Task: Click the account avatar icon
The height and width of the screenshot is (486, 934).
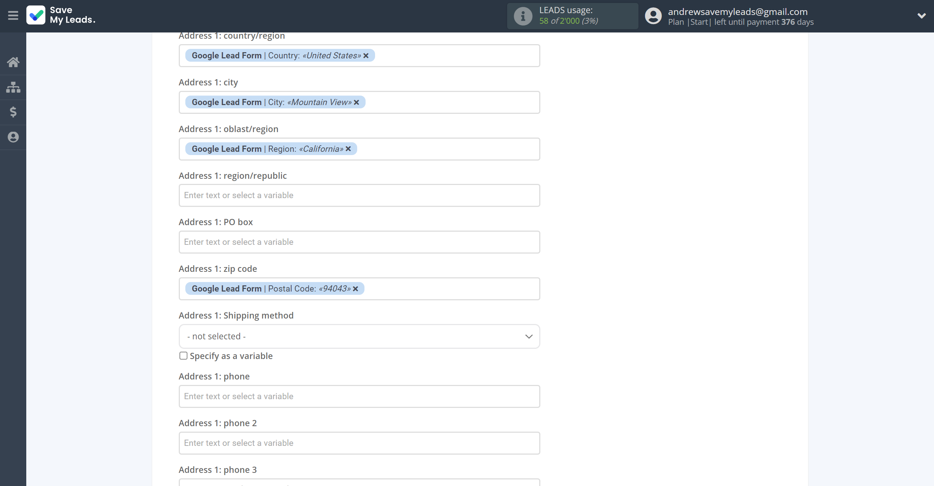Action: click(653, 16)
